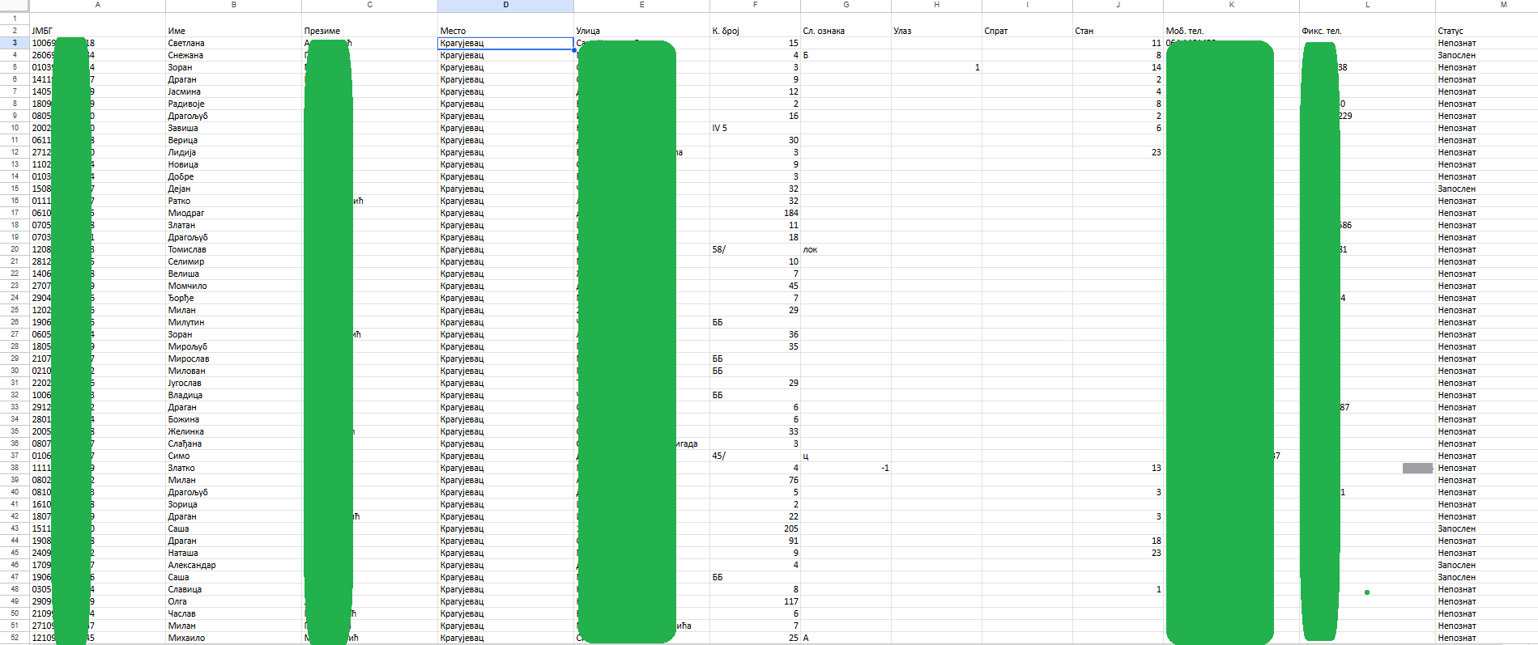Click the gray rectangle in row 38
1538x645 pixels.
[1417, 468]
